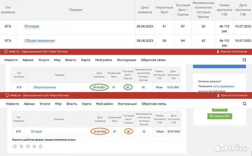This screenshot has height=156, width=252.
Task: Click the exam date 30.06.2022 cell
Action: [100, 132]
